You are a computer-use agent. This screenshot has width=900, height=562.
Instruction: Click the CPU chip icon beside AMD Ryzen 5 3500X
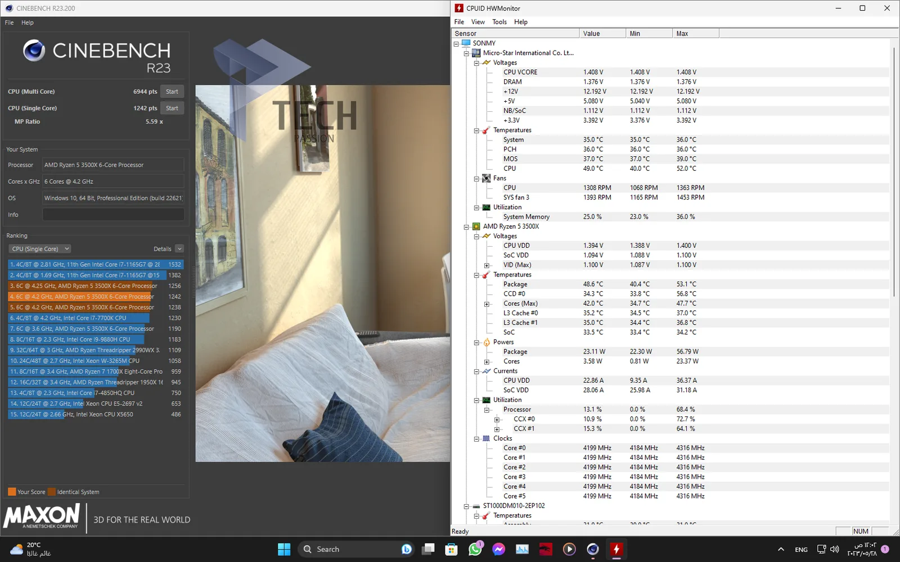tap(476, 226)
